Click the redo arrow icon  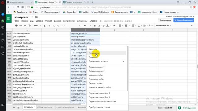[x=25, y=26]
